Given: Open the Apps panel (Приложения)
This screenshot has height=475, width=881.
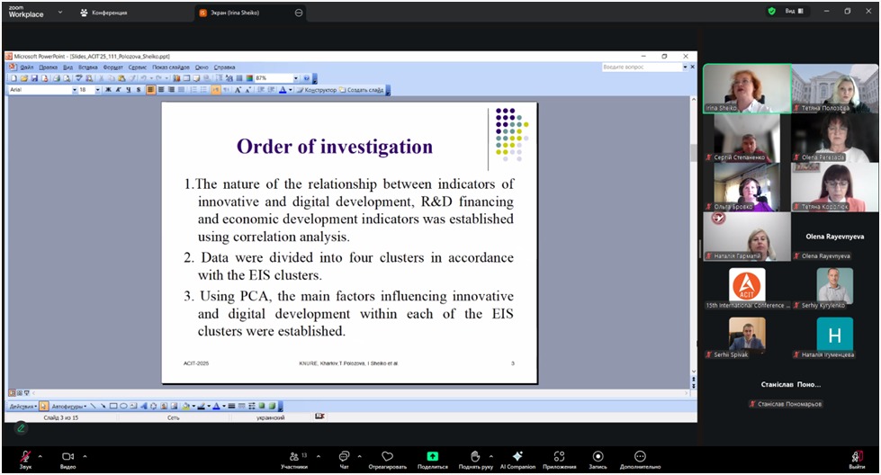Looking at the screenshot, I should (559, 457).
